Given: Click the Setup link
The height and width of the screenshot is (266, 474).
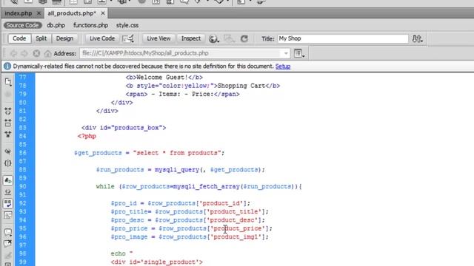Looking at the screenshot, I should [x=283, y=66].
